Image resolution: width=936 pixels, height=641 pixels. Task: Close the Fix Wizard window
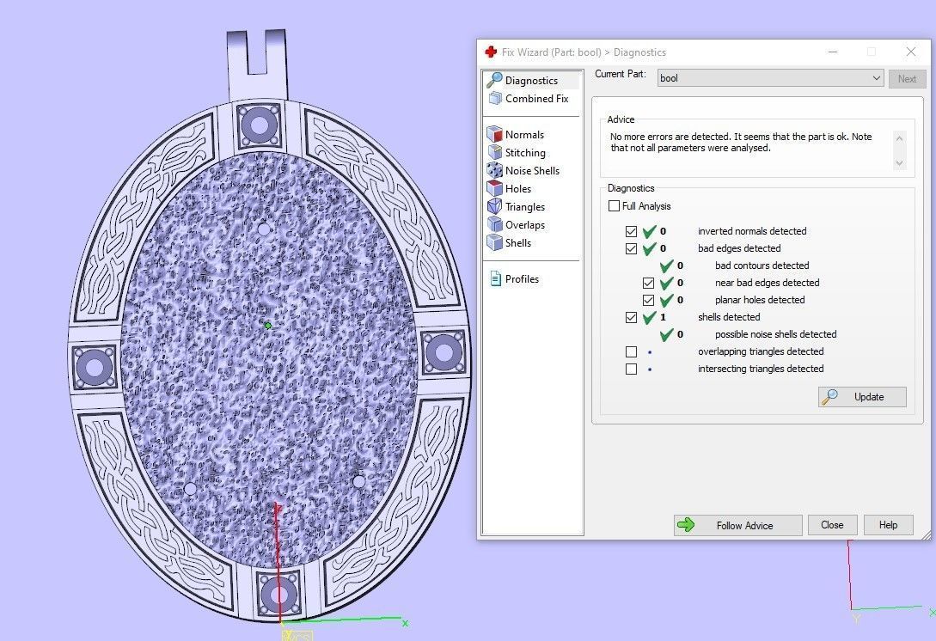click(911, 52)
